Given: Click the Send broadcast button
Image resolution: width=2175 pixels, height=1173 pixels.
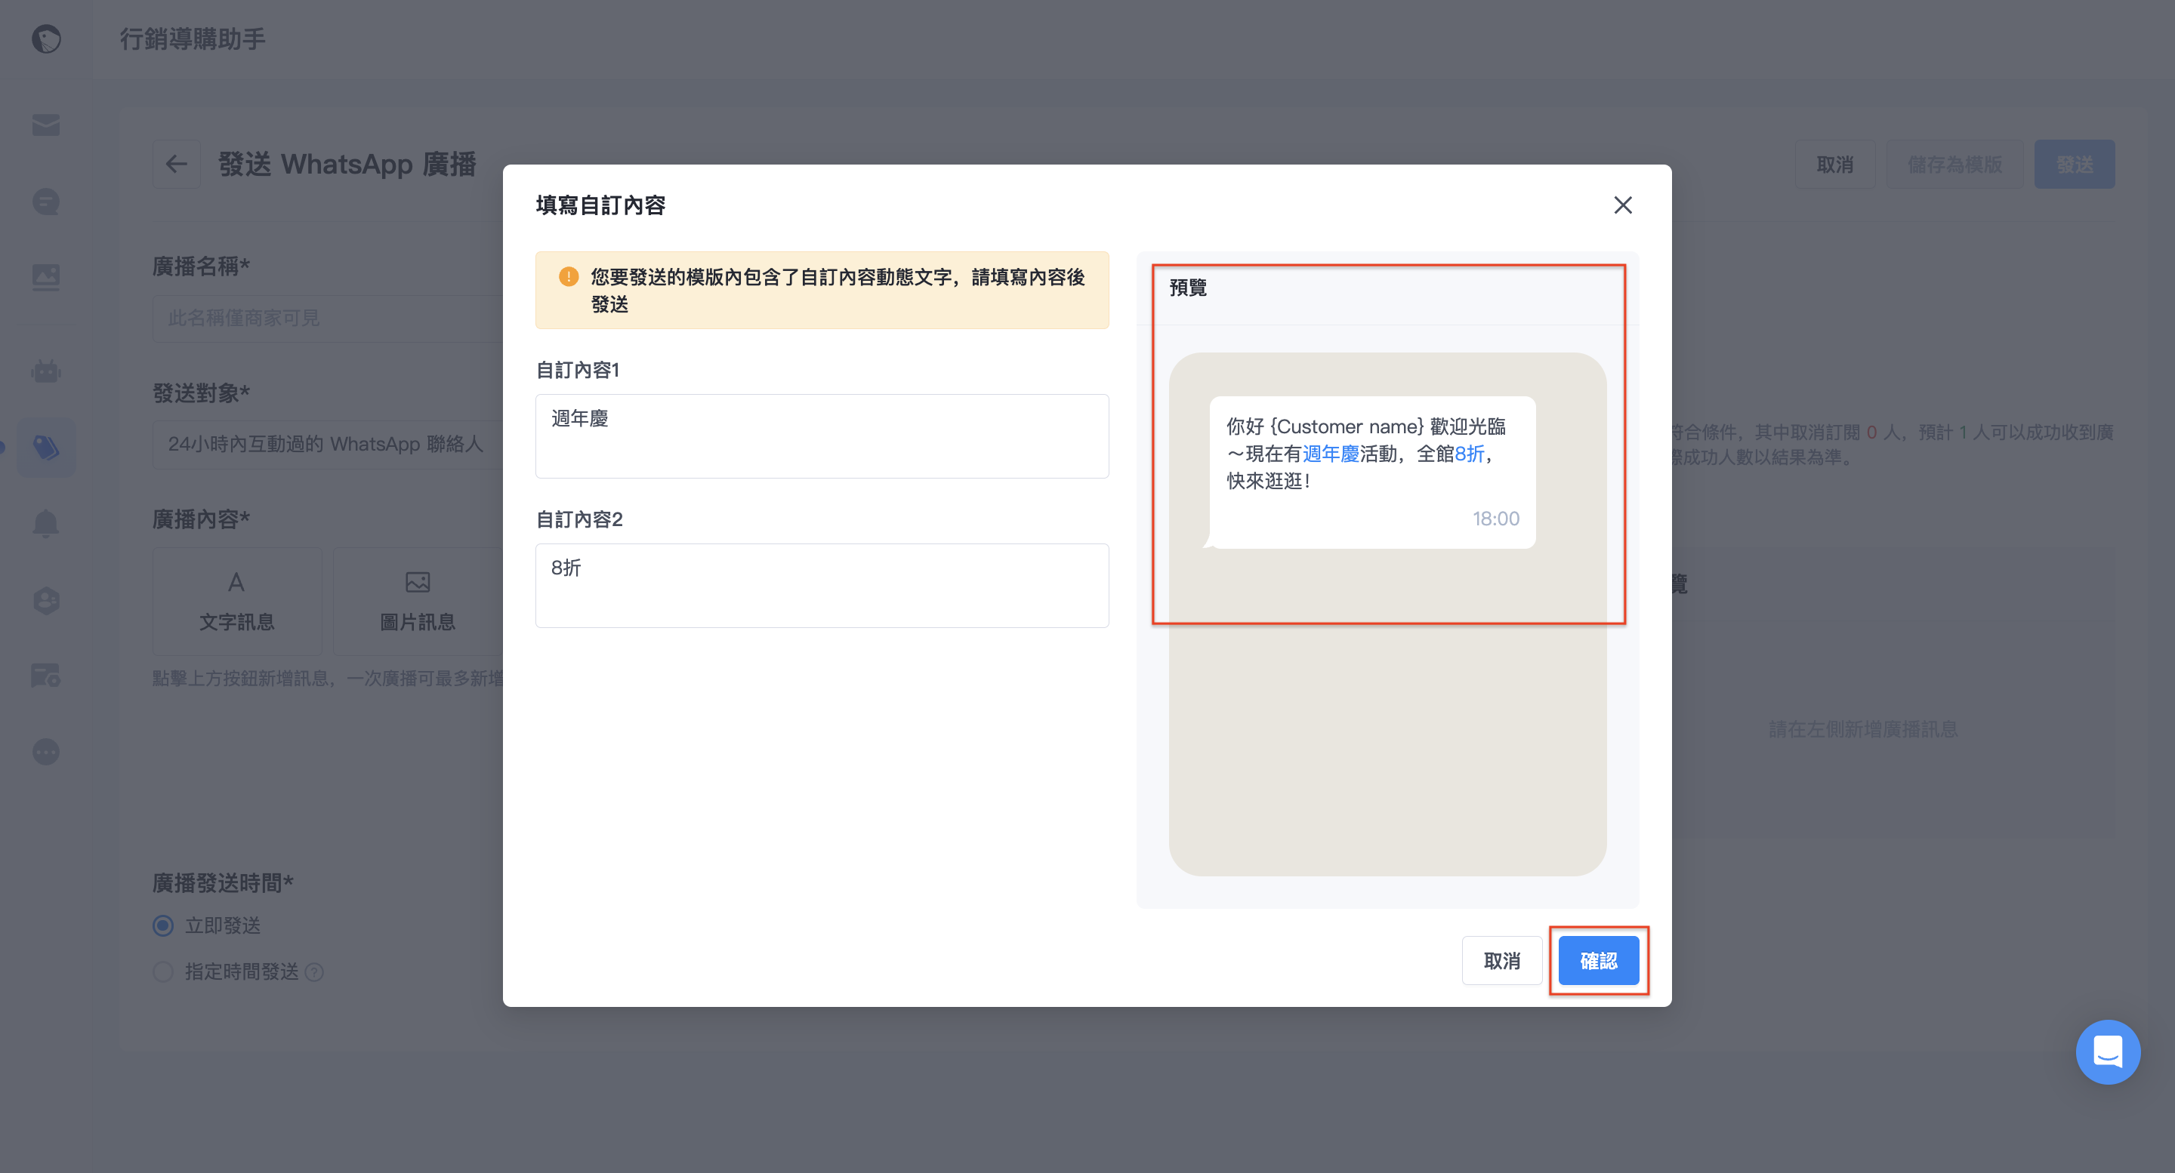Looking at the screenshot, I should point(2075,165).
